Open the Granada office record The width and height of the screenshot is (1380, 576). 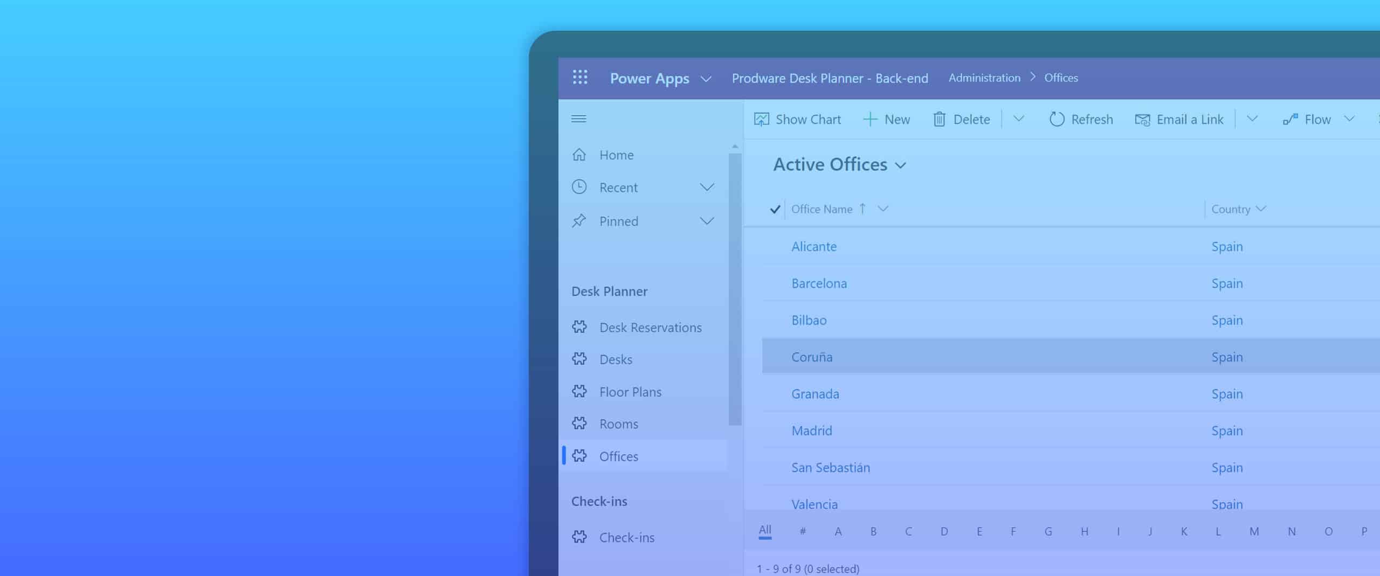815,394
